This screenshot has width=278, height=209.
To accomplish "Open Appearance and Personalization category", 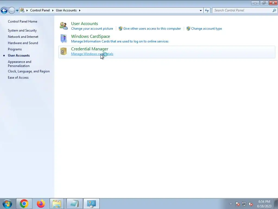I will tap(20, 64).
